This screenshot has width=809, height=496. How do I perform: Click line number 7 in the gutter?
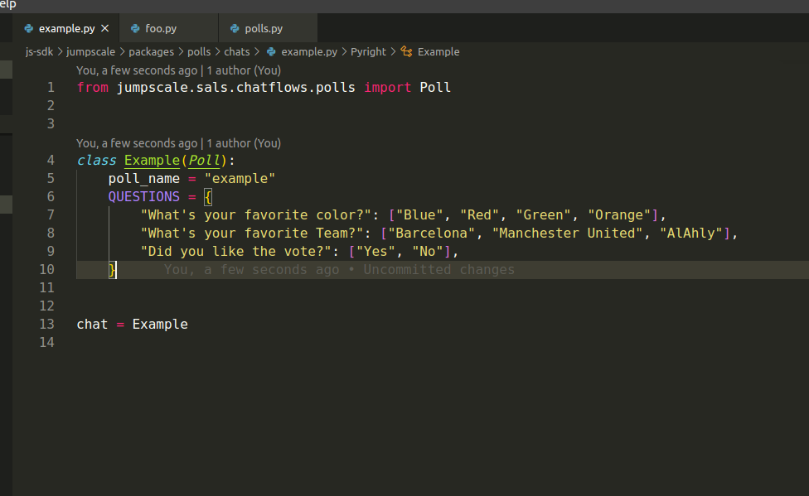pyautogui.click(x=51, y=214)
